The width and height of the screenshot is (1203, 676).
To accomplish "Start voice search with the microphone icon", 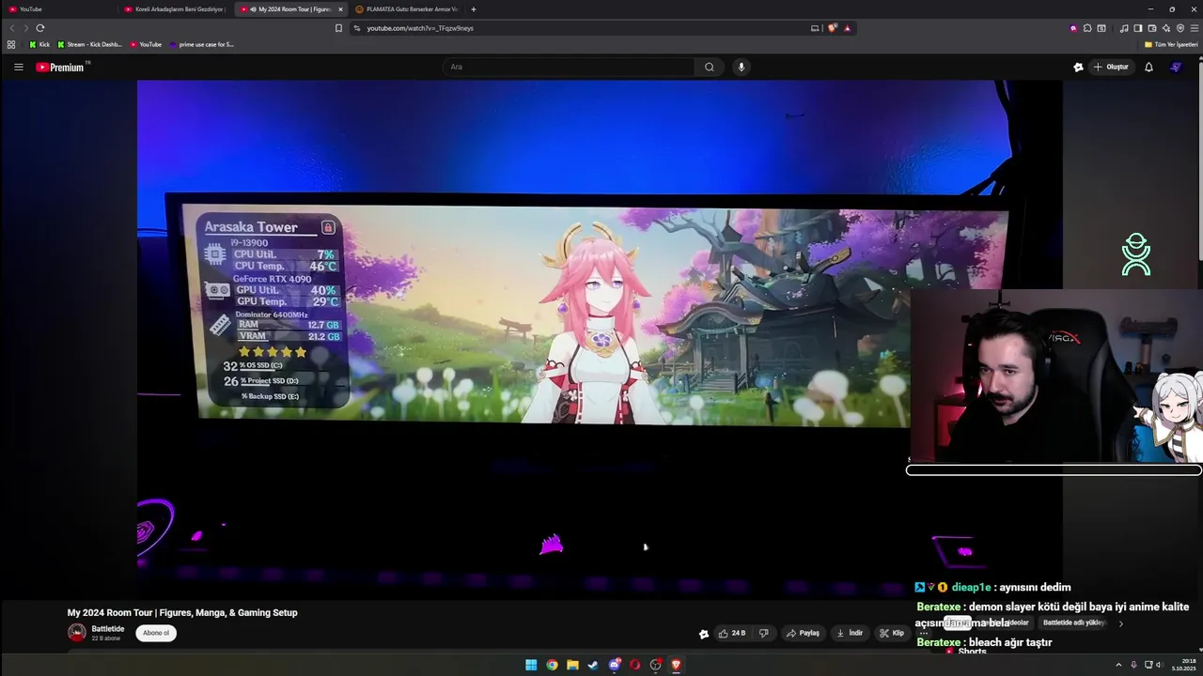I will point(742,67).
